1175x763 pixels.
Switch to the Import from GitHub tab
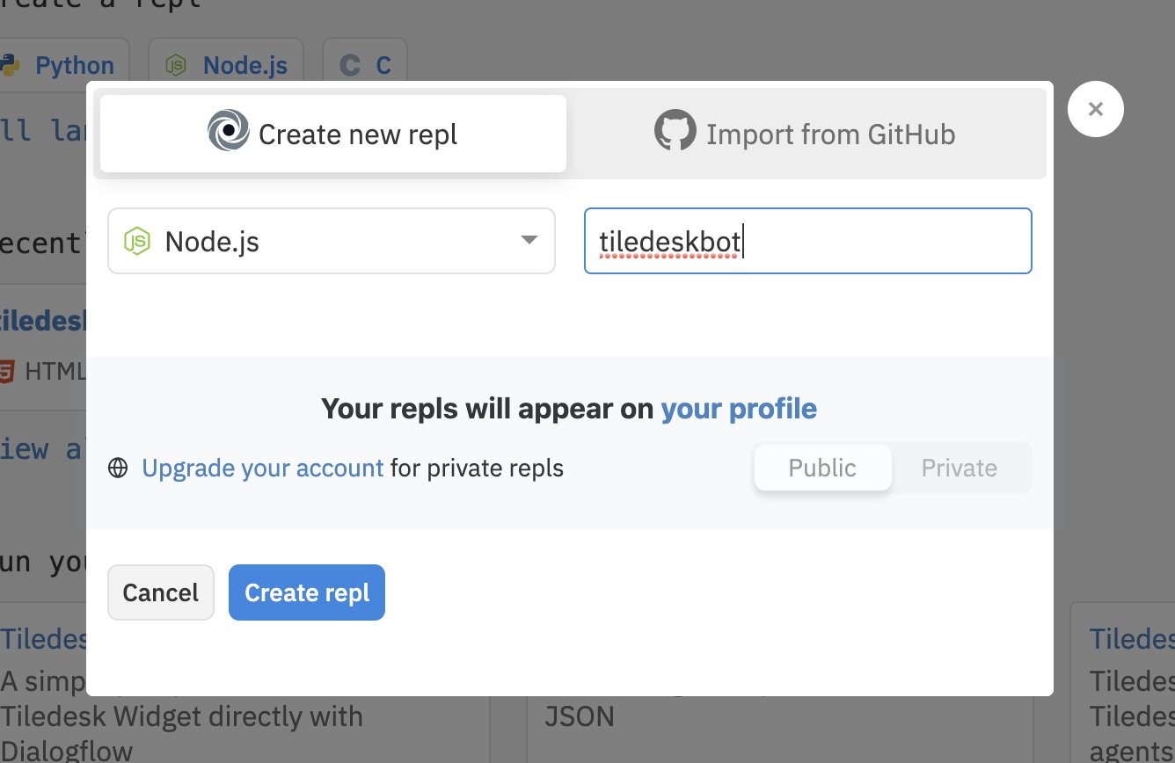point(806,134)
